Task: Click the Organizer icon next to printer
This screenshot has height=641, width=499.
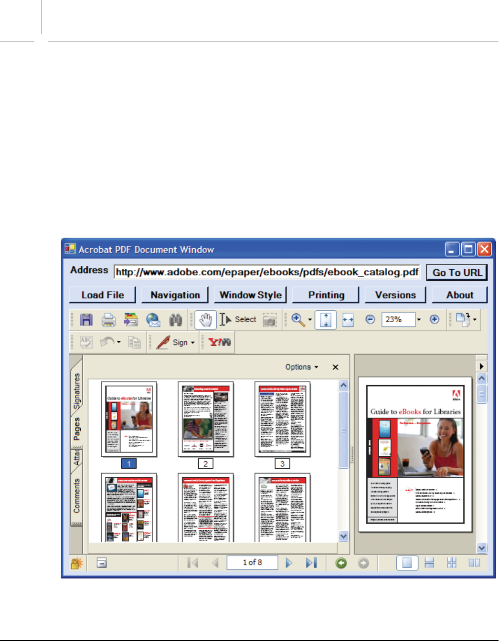Action: [x=131, y=319]
